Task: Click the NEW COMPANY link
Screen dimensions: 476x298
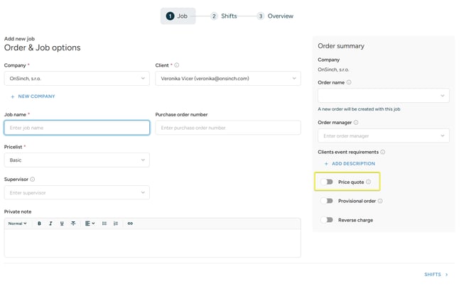Action: coord(33,96)
